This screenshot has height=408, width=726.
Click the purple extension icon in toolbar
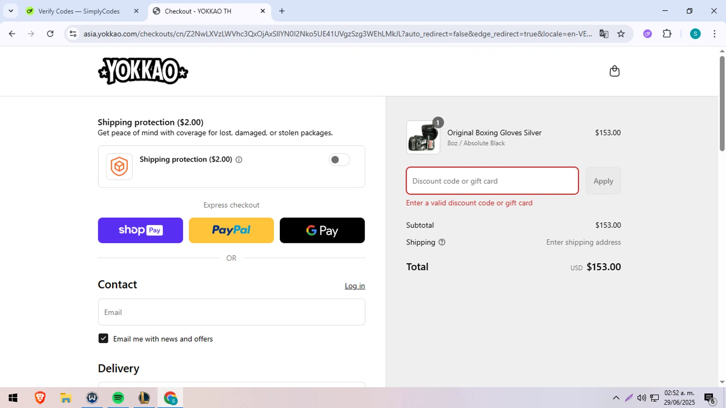[648, 34]
